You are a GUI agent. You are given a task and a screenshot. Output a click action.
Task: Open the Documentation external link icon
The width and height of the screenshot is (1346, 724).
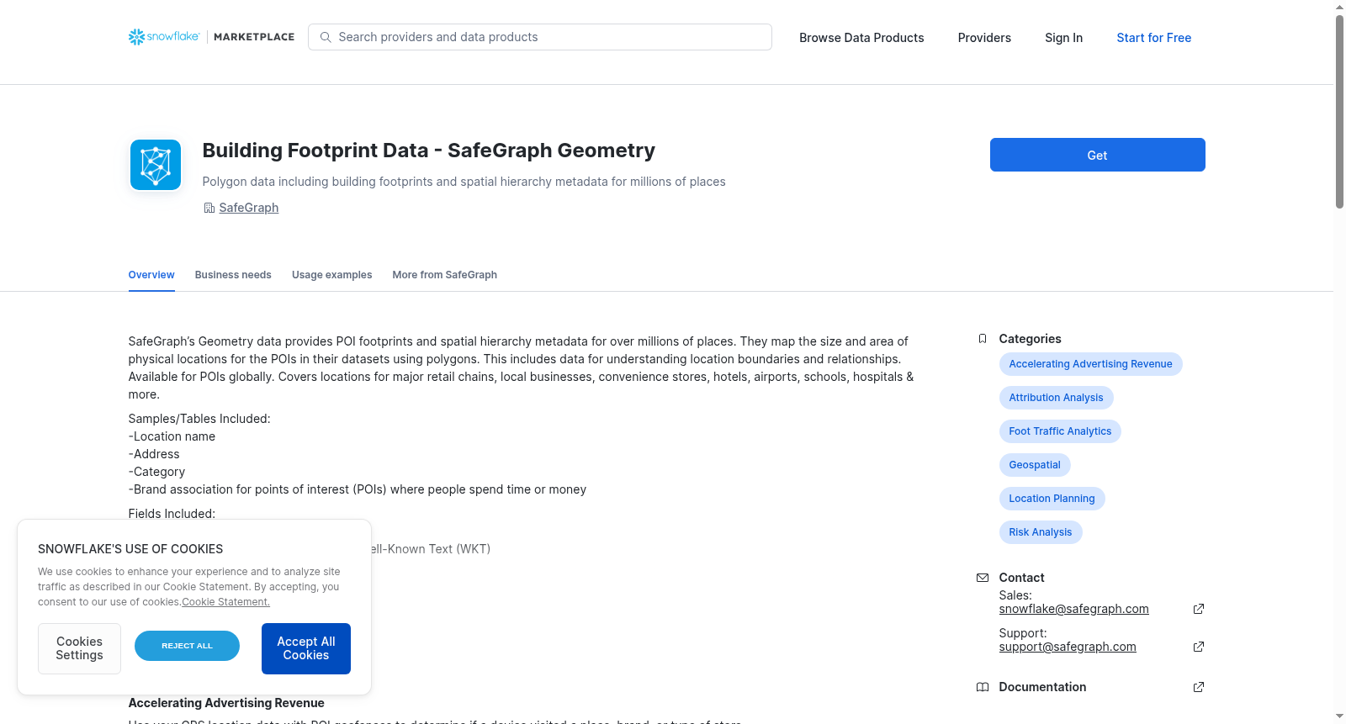tap(1199, 687)
